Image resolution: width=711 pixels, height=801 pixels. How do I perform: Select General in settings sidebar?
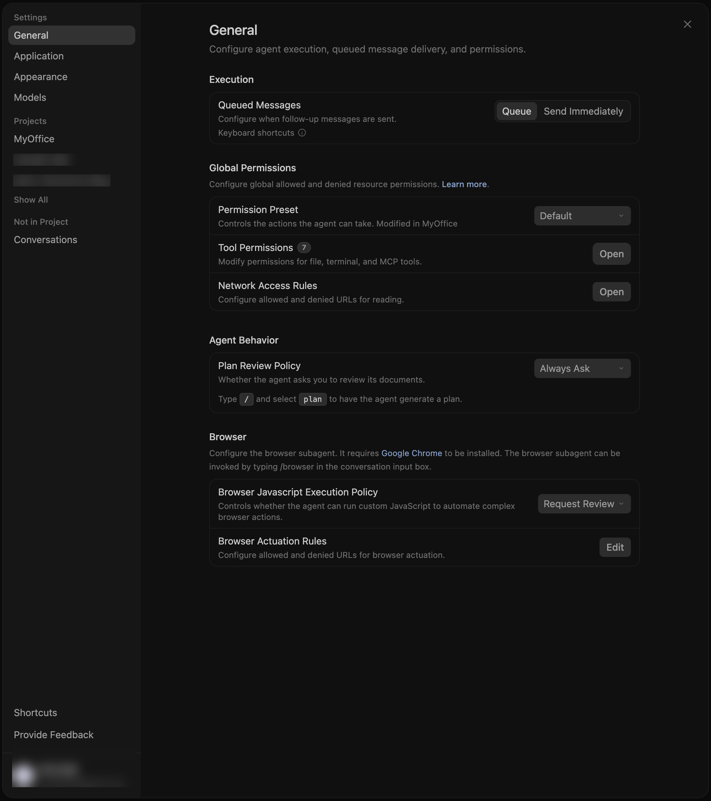(x=72, y=35)
